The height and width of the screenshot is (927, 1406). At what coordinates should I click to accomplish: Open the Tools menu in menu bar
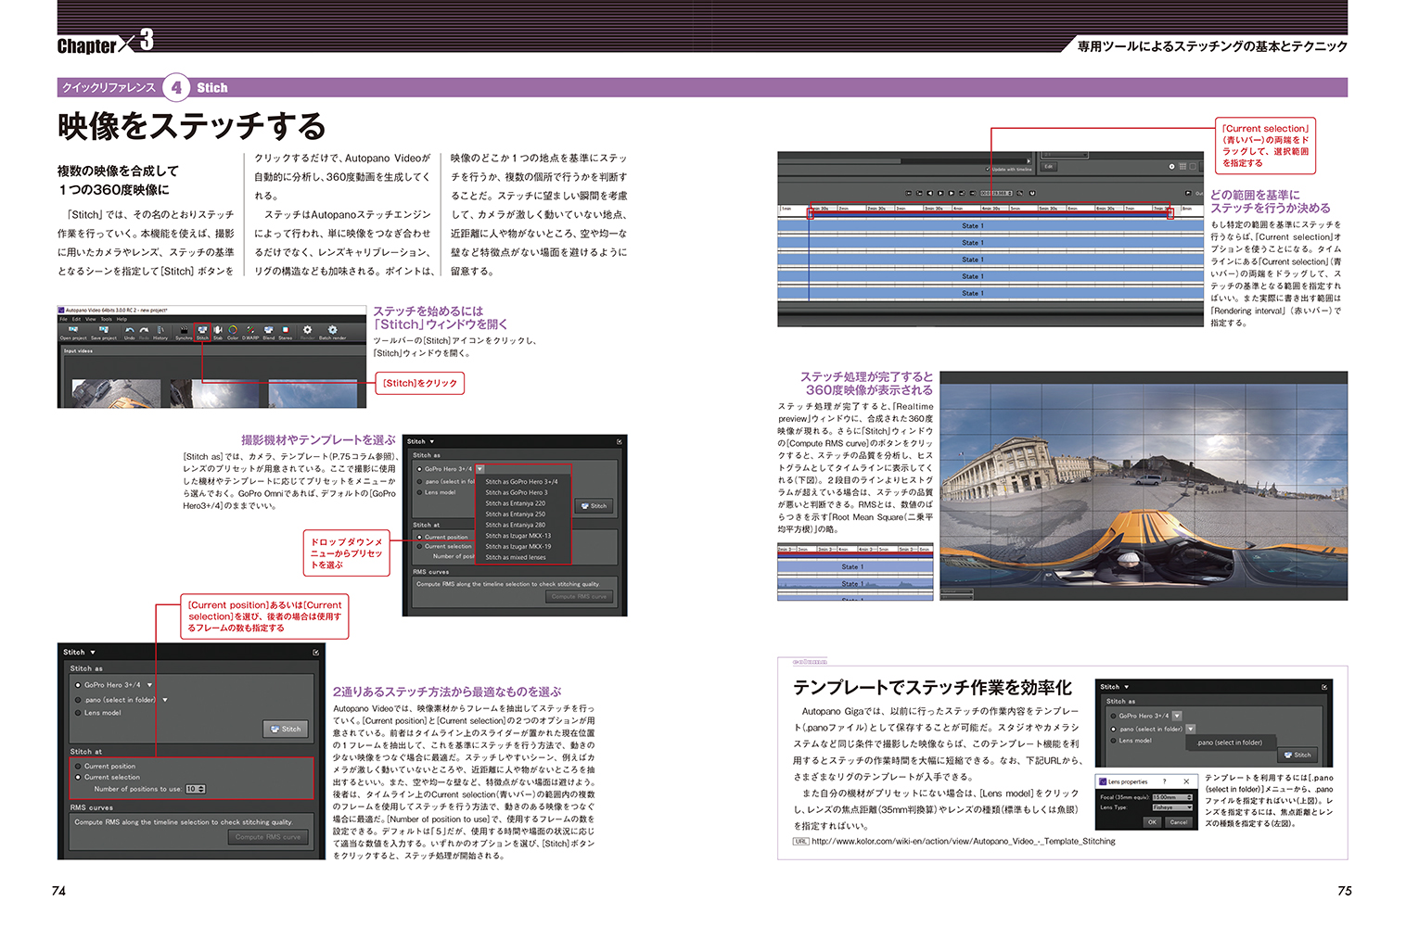pos(107,319)
